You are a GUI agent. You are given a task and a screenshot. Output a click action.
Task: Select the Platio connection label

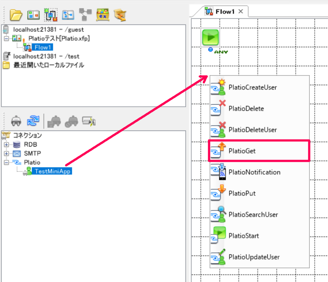pyautogui.click(x=32, y=163)
